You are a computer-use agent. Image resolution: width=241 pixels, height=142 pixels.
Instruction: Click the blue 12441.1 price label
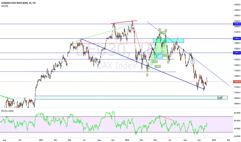pyautogui.click(x=237, y=53)
